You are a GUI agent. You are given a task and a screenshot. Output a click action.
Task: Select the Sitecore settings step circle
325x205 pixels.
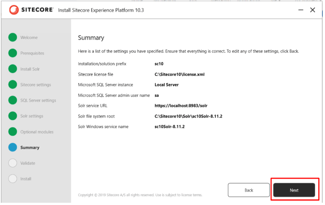click(x=13, y=85)
